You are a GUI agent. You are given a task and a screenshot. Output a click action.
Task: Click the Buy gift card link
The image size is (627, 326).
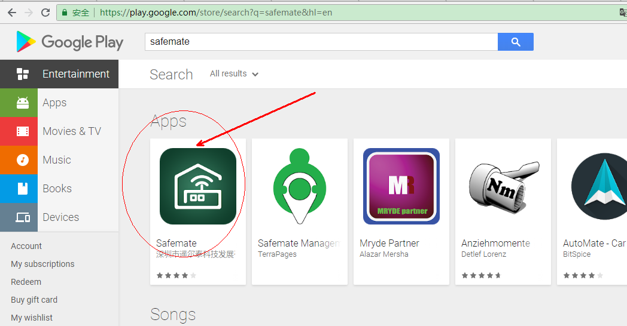(x=34, y=300)
